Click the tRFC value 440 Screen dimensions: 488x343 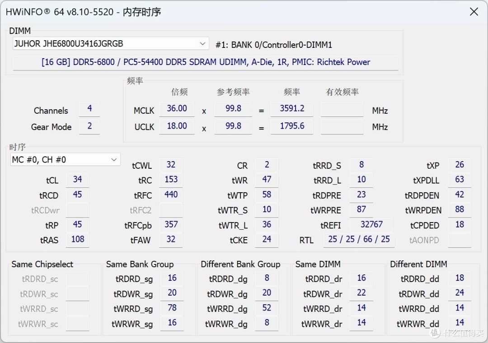(171, 195)
